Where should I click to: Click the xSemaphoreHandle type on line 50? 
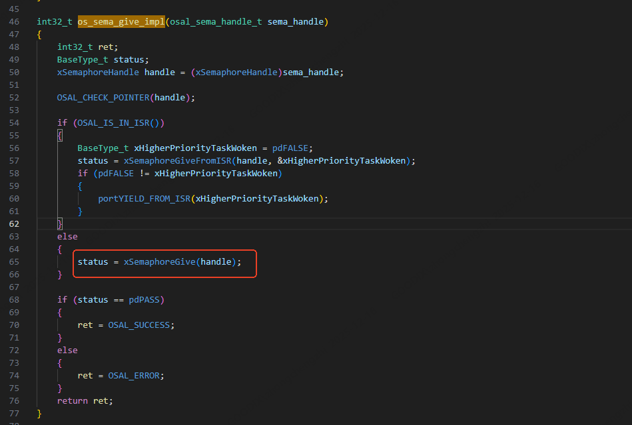pyautogui.click(x=98, y=72)
